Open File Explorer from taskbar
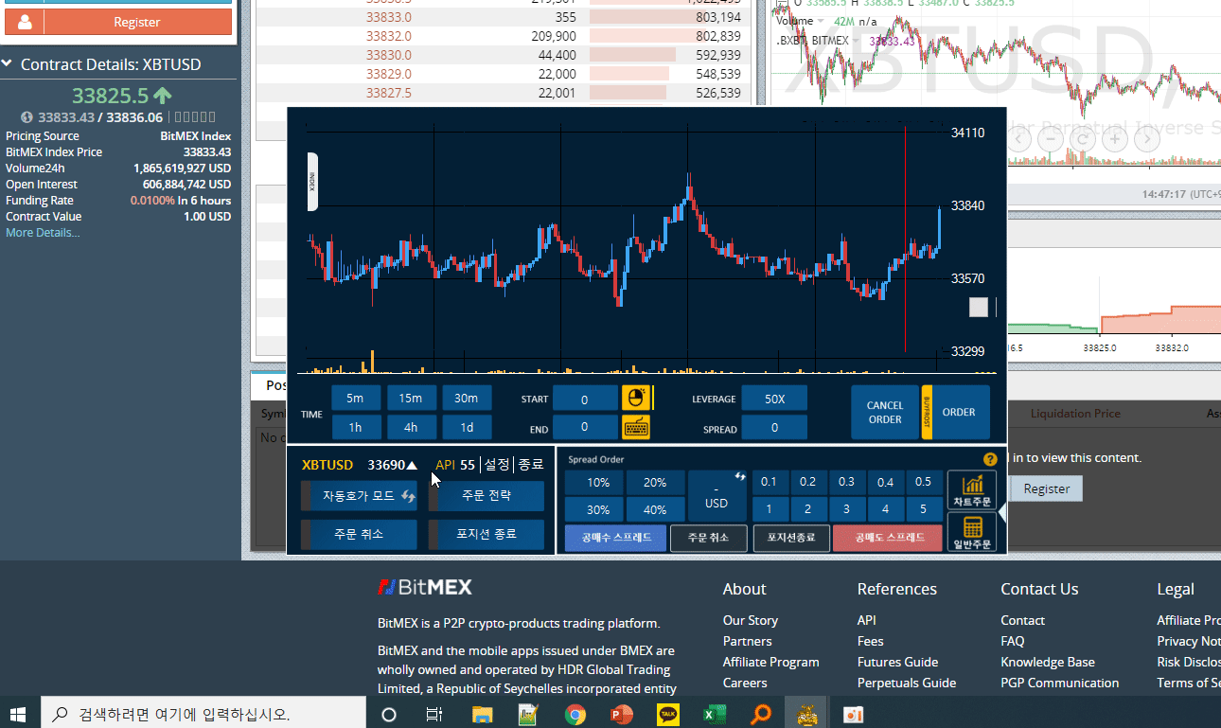Screen dimensions: 1221x728 (x=482, y=714)
